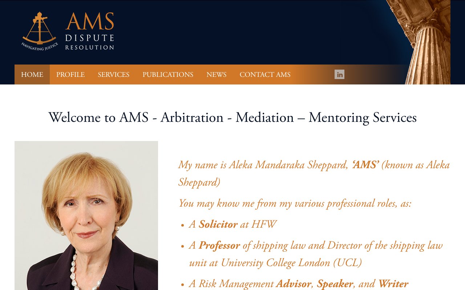Click the bold word Writer

pyautogui.click(x=393, y=284)
